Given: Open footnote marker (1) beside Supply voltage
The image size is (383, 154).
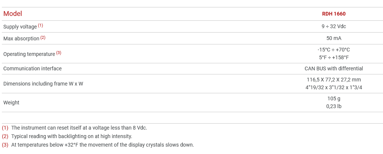Looking at the screenshot, I should [x=40, y=26].
